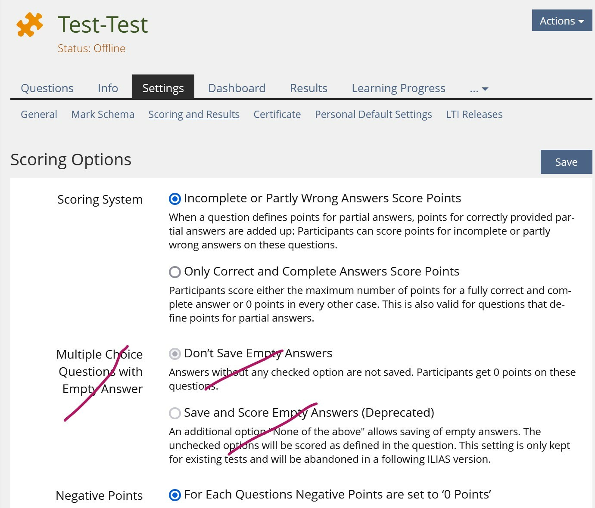Go to the Dashboard tab

237,88
